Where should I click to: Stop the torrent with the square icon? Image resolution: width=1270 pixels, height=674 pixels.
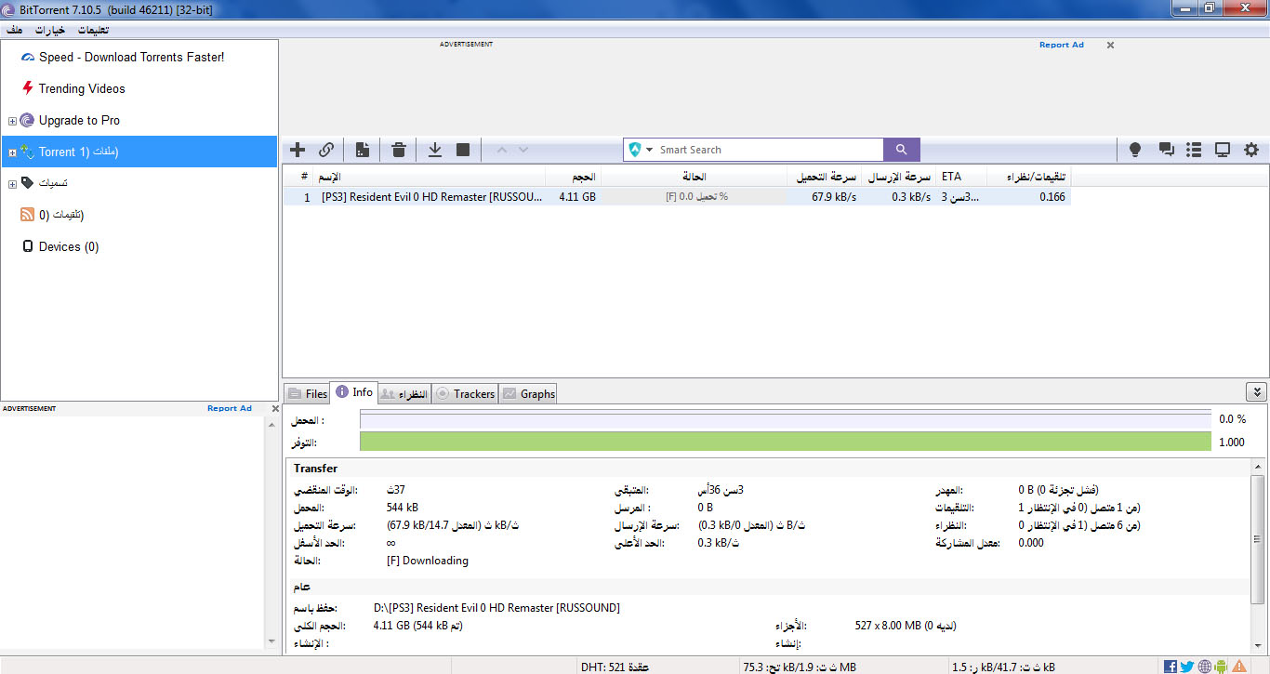click(x=463, y=150)
